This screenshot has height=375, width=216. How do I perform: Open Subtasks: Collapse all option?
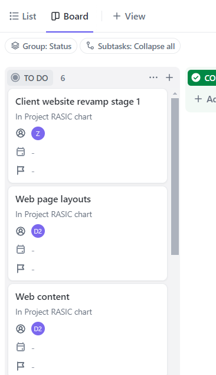click(130, 46)
